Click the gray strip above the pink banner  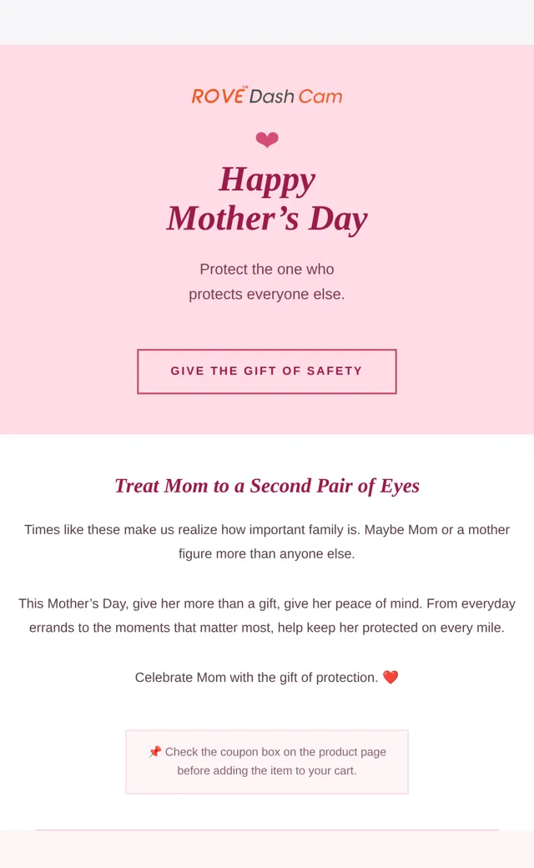point(267,23)
